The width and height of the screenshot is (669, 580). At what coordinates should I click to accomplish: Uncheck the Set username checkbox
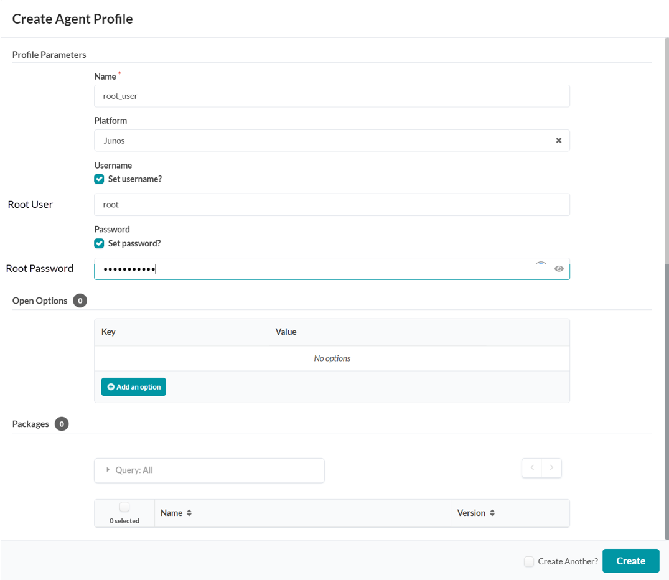tap(99, 179)
